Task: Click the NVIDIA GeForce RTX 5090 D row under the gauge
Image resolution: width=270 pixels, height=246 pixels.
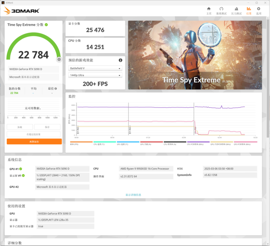Action: [x=33, y=69]
